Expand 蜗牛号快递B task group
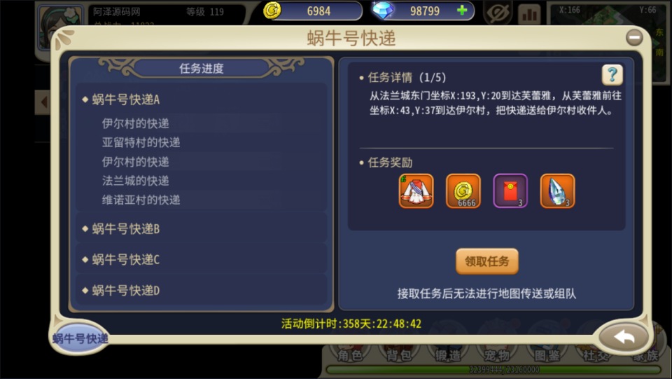Image resolution: width=672 pixels, height=379 pixels. point(202,228)
